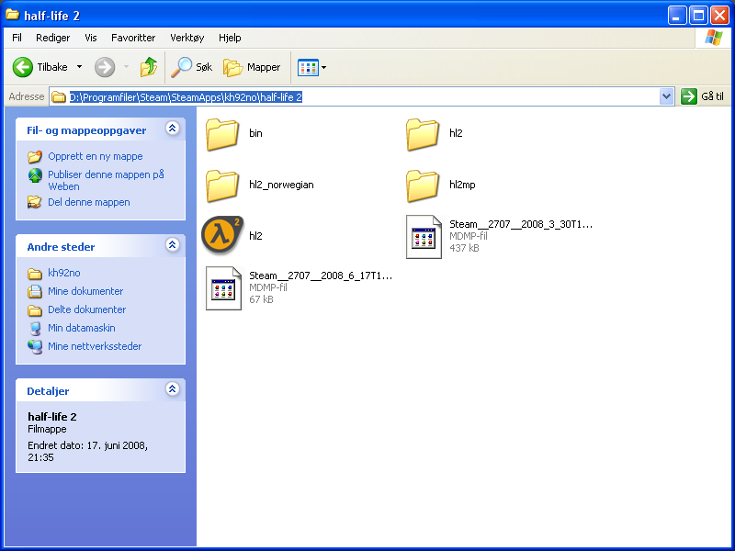735x551 pixels.
Task: Open the Favoritter menu
Action: 133,38
